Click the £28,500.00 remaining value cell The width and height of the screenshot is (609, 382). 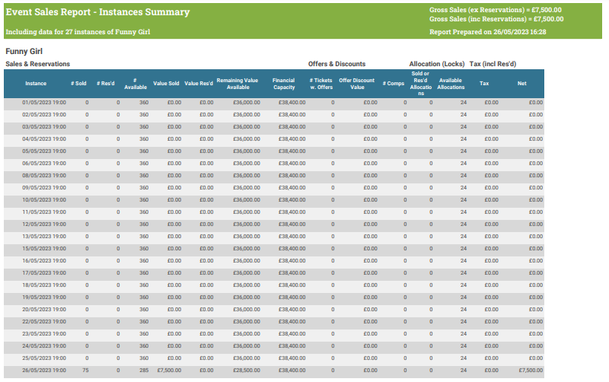246,371
